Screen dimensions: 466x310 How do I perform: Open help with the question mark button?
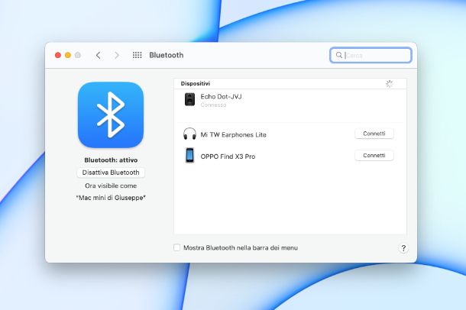[403, 248]
